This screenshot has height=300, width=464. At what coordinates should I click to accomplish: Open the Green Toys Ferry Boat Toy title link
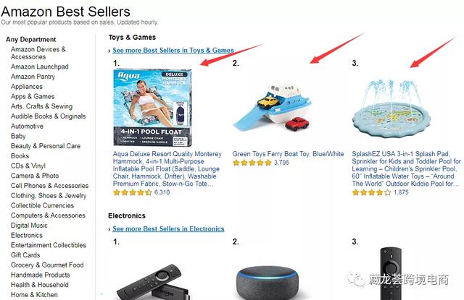288,154
